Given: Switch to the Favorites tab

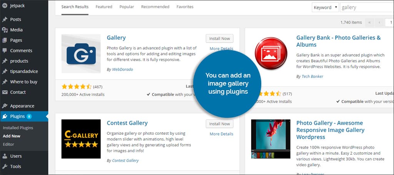Looking at the screenshot, I should point(185,7).
